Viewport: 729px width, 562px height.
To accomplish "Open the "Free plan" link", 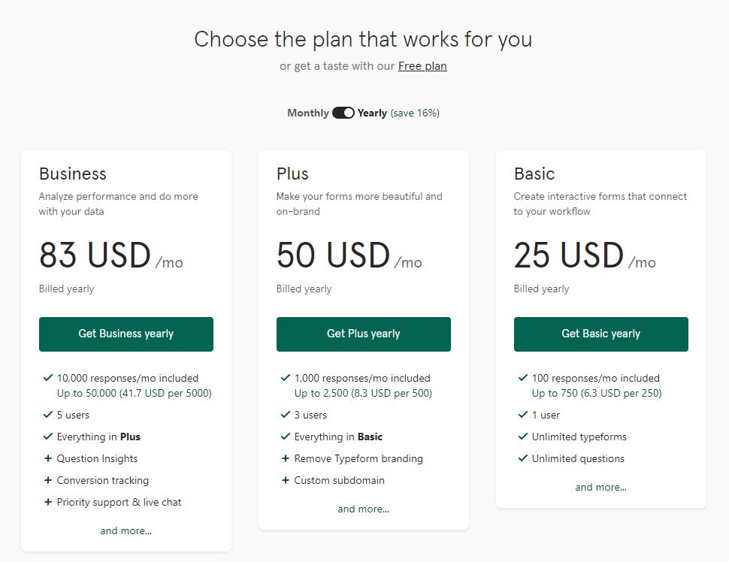I will tap(422, 65).
